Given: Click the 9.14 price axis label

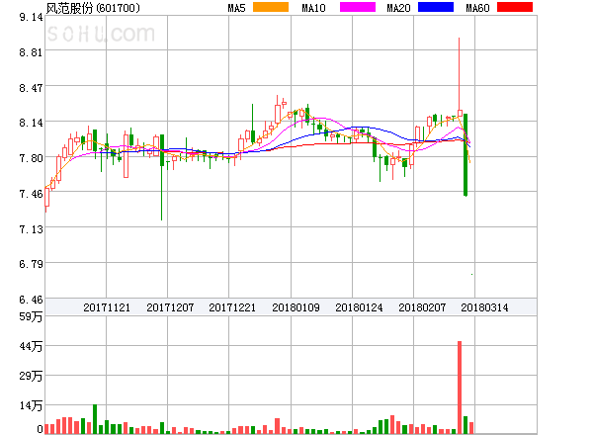Looking at the screenshot, I should click(x=31, y=17).
